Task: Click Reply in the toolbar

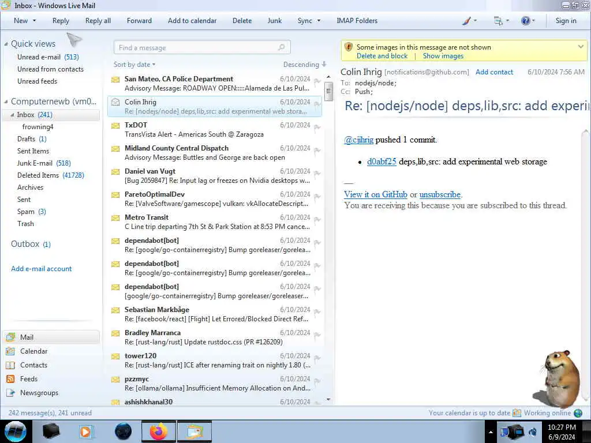Action: [x=61, y=21]
